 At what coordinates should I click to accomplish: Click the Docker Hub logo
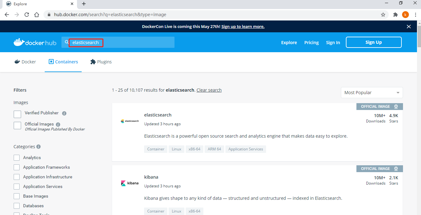35,42
